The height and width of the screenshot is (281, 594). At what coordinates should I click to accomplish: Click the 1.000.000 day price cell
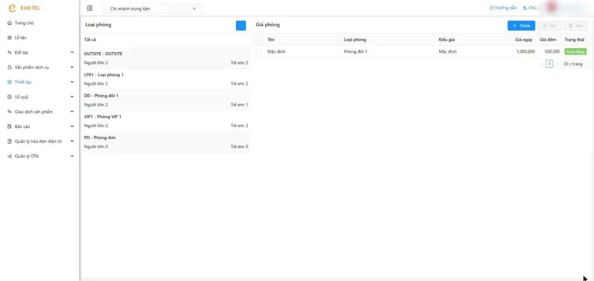point(526,52)
